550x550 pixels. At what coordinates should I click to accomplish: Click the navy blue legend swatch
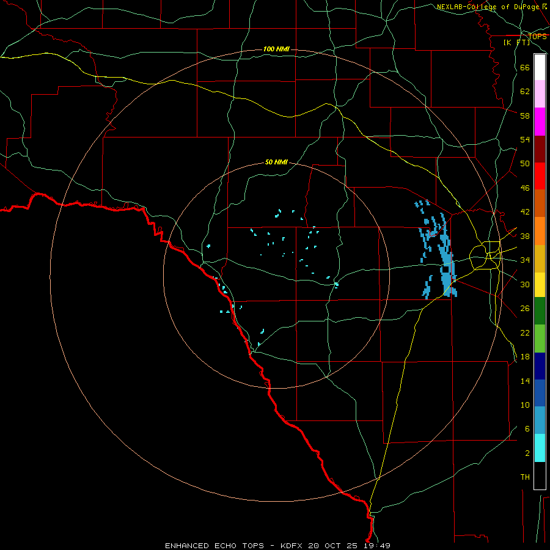click(x=540, y=366)
